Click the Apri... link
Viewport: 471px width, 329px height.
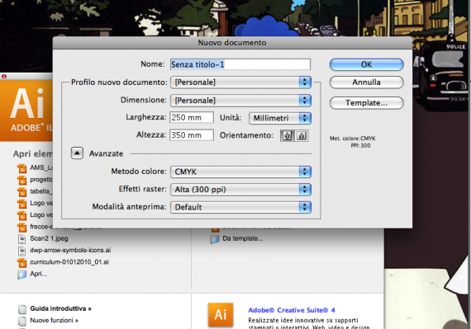tap(39, 274)
